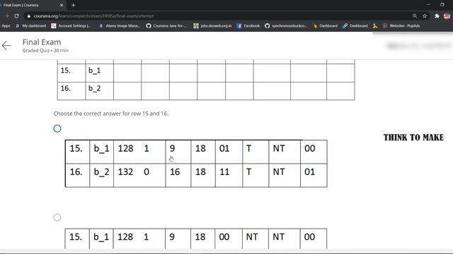Screen dimensions: 453x254
Task: Click the site lock icon in address bar
Action: point(28,16)
